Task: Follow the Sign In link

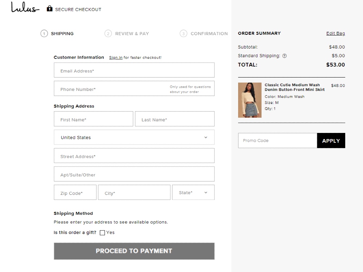Action: tap(116, 58)
